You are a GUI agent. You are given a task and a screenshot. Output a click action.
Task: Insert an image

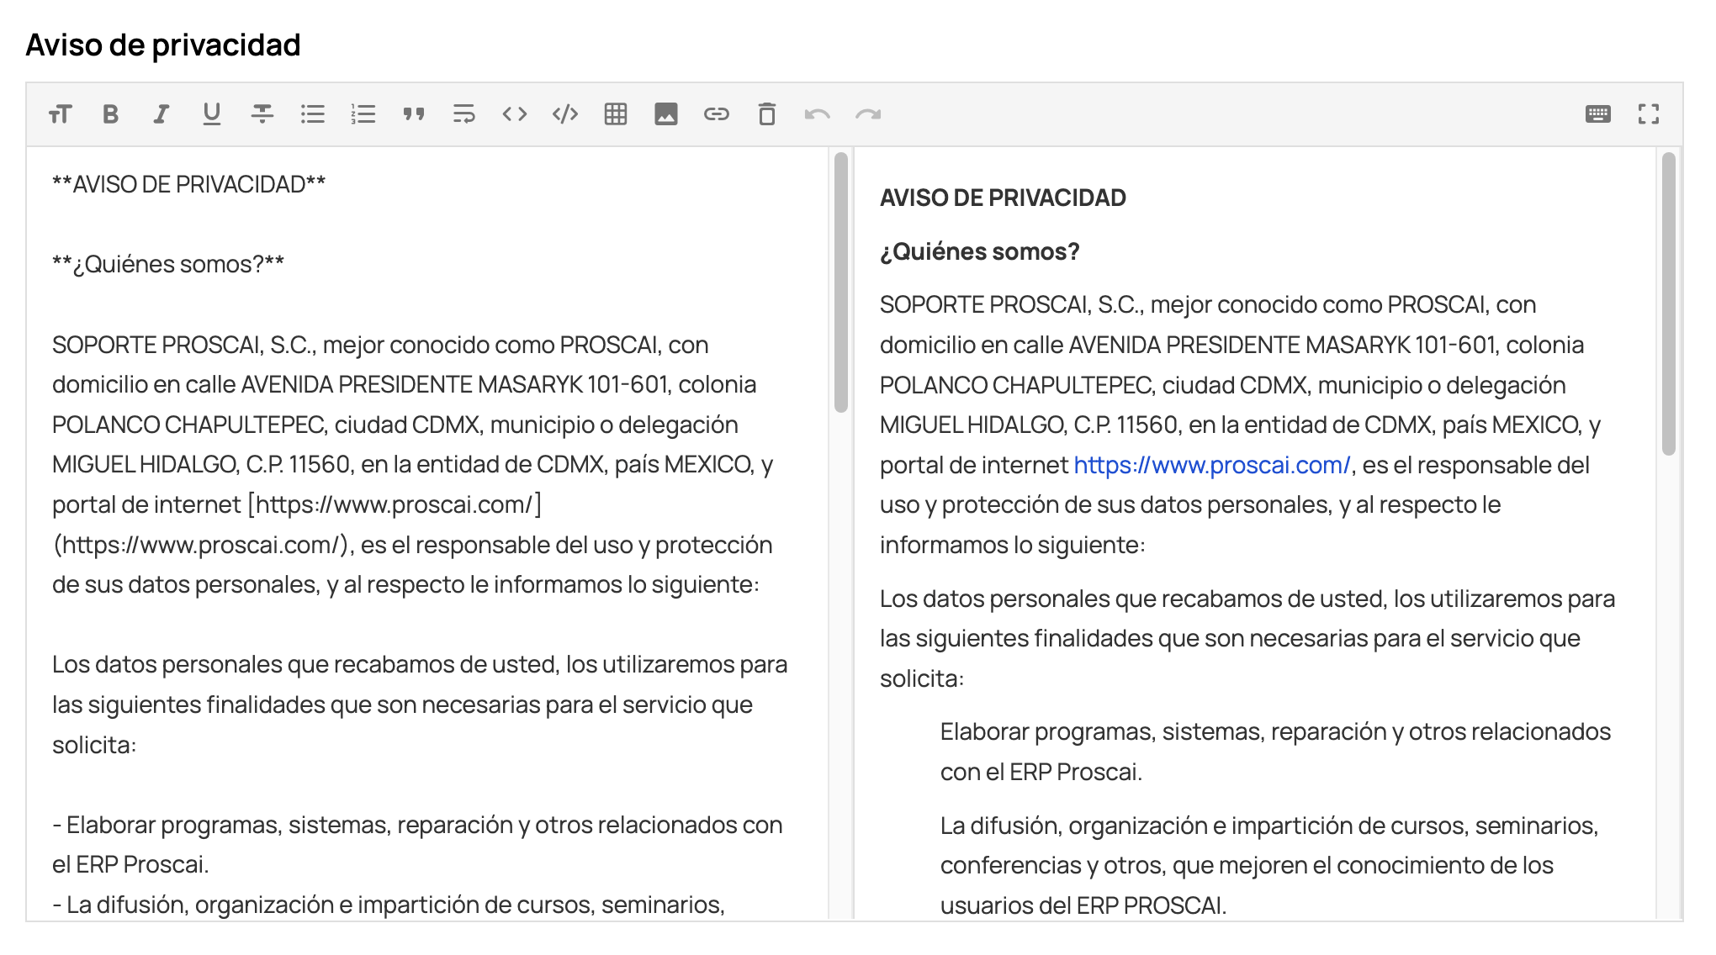click(x=665, y=114)
